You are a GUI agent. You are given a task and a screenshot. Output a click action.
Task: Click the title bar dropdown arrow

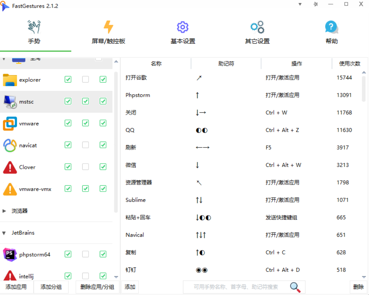(300, 4)
